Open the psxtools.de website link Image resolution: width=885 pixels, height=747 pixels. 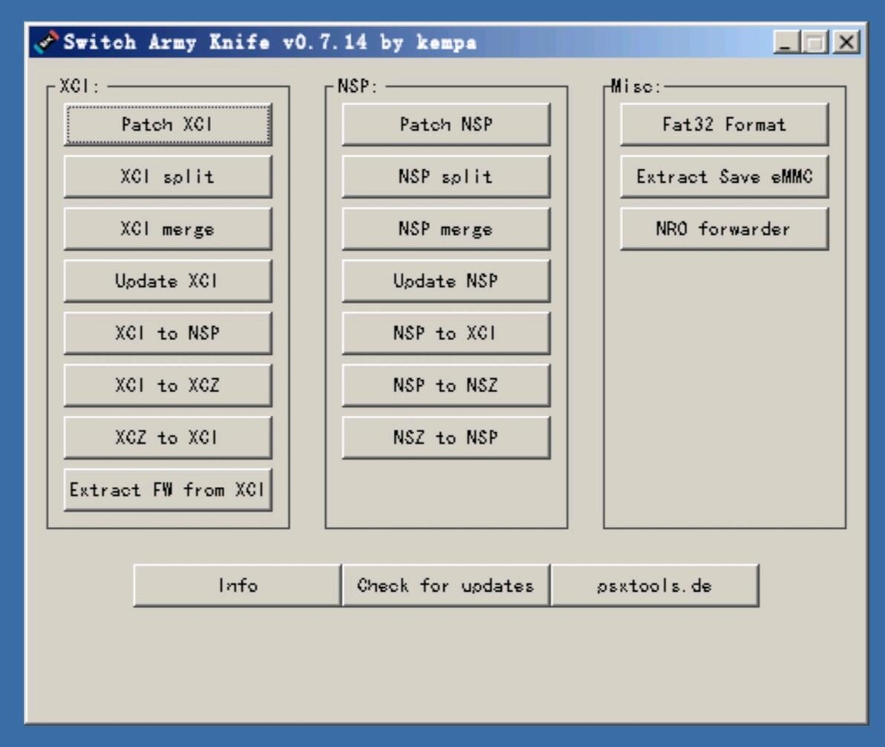[655, 586]
